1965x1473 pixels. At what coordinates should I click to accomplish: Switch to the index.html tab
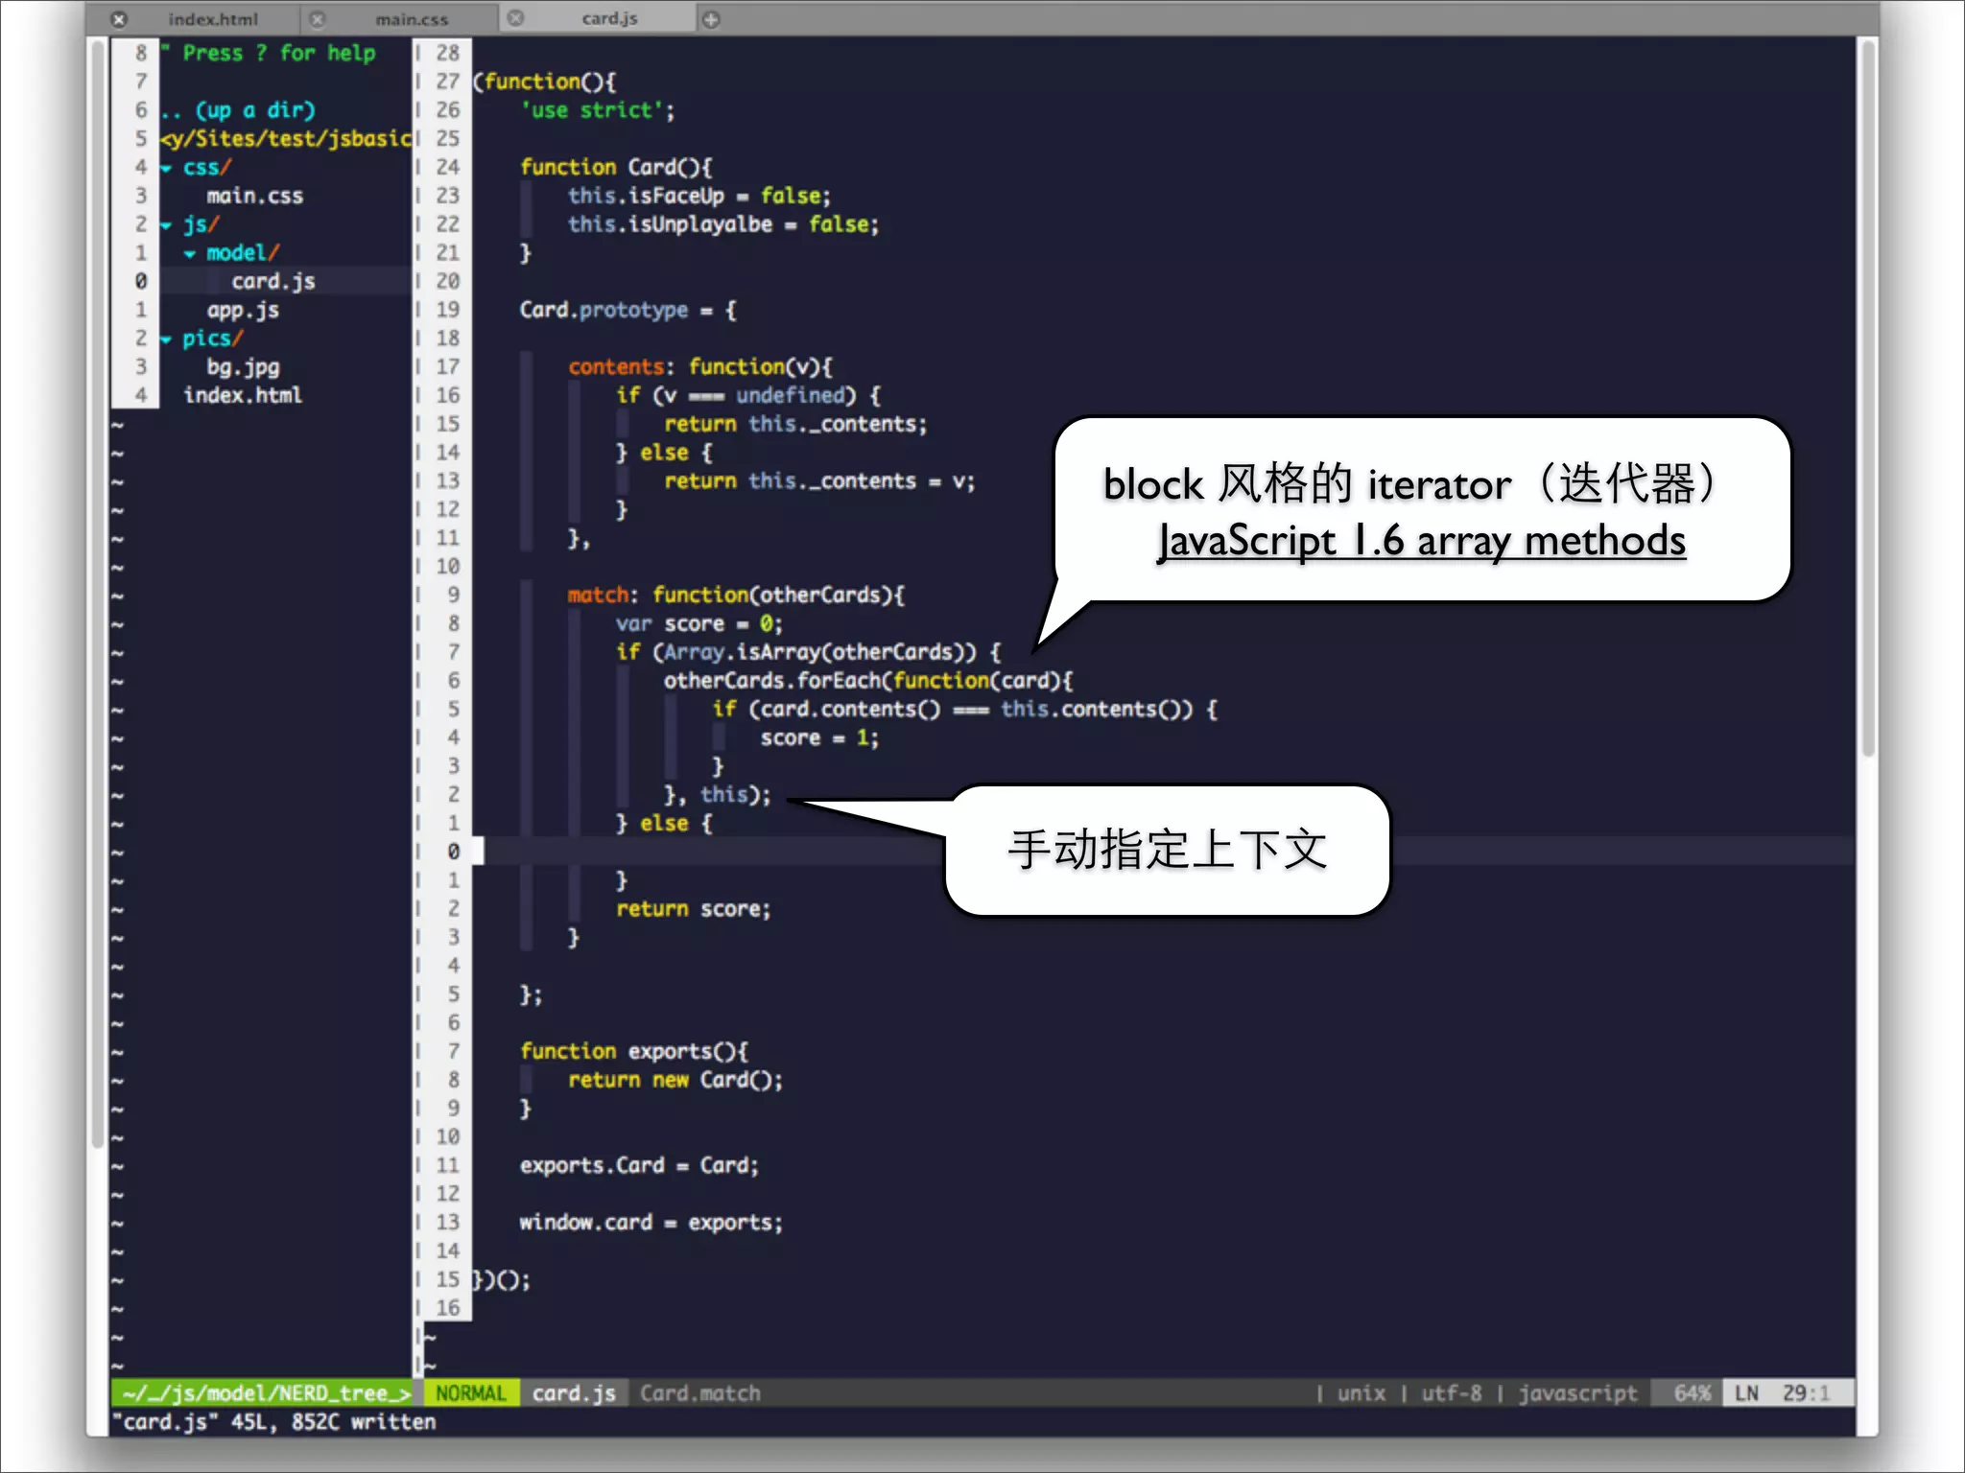213,19
